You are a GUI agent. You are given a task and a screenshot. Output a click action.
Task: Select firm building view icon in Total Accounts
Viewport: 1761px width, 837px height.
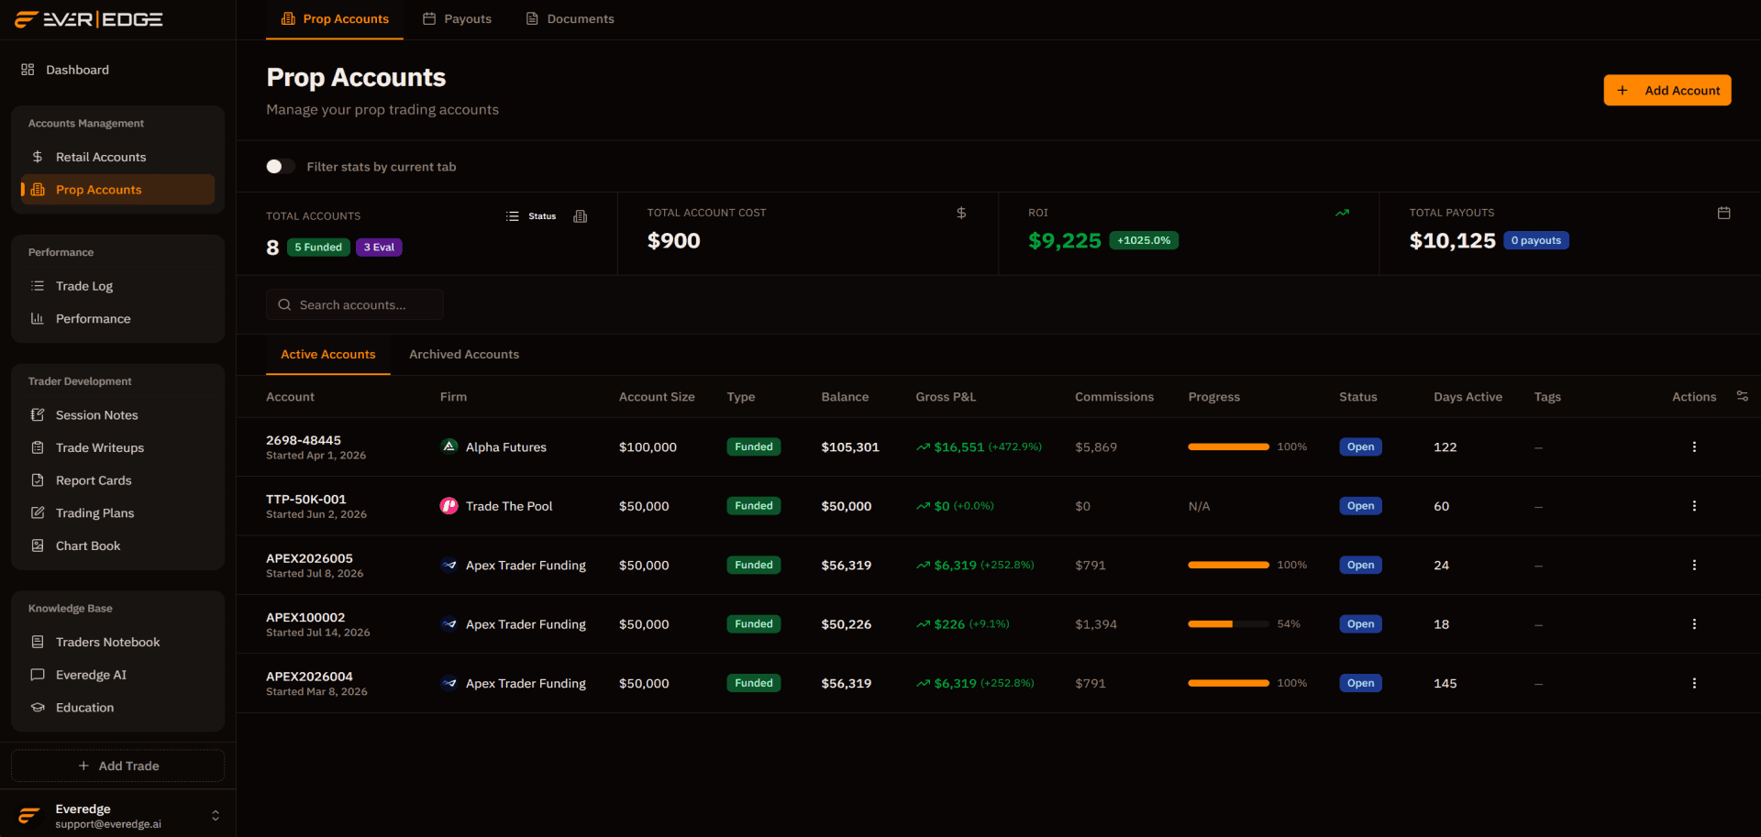581,216
